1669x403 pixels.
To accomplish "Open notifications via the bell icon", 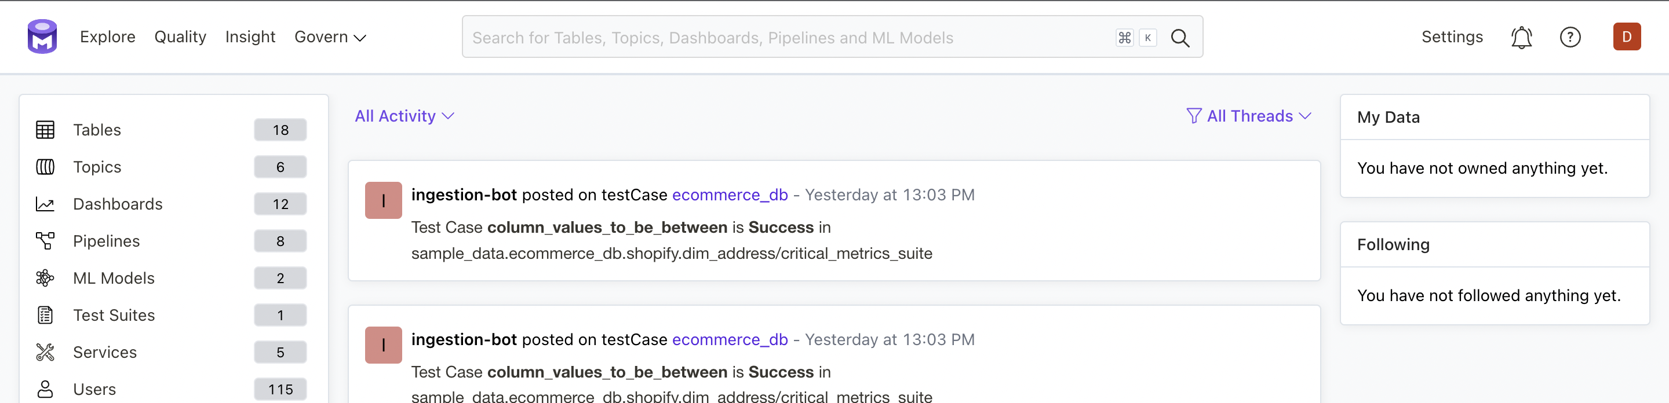I will [1521, 37].
